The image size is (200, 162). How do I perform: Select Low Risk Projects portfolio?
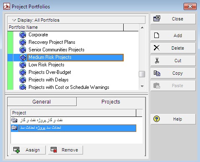[47, 65]
